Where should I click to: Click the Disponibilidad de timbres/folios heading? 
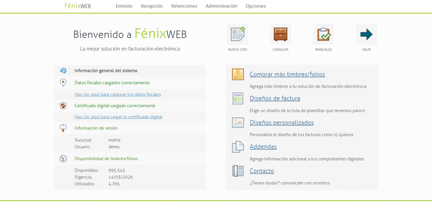pos(106,159)
